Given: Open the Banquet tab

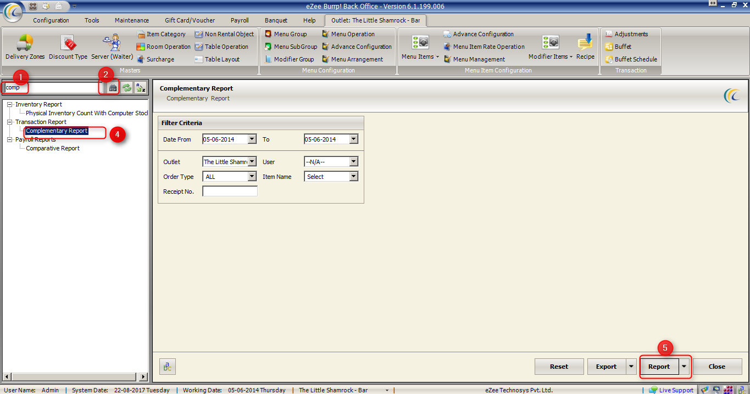Looking at the screenshot, I should tap(276, 20).
